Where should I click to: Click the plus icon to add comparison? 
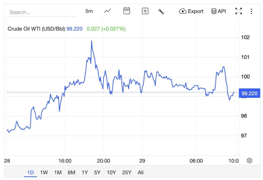point(145,11)
